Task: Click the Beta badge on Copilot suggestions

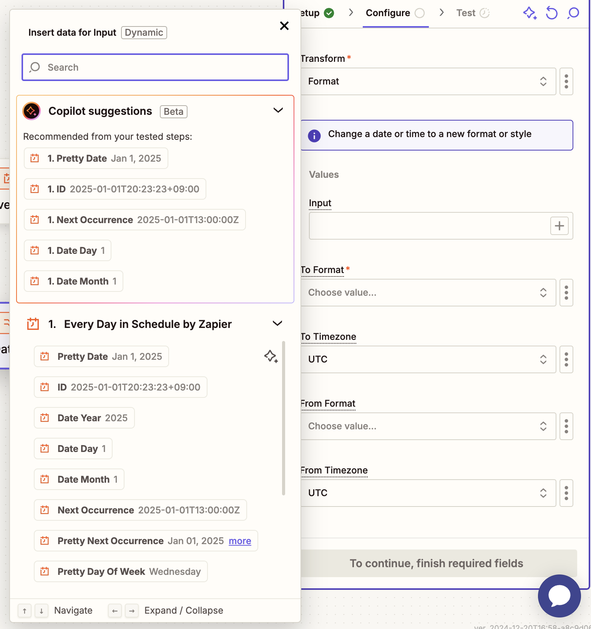Action: pyautogui.click(x=174, y=112)
